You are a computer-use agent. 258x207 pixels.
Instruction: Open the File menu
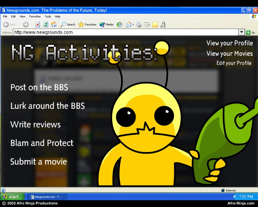[x=5, y=17]
